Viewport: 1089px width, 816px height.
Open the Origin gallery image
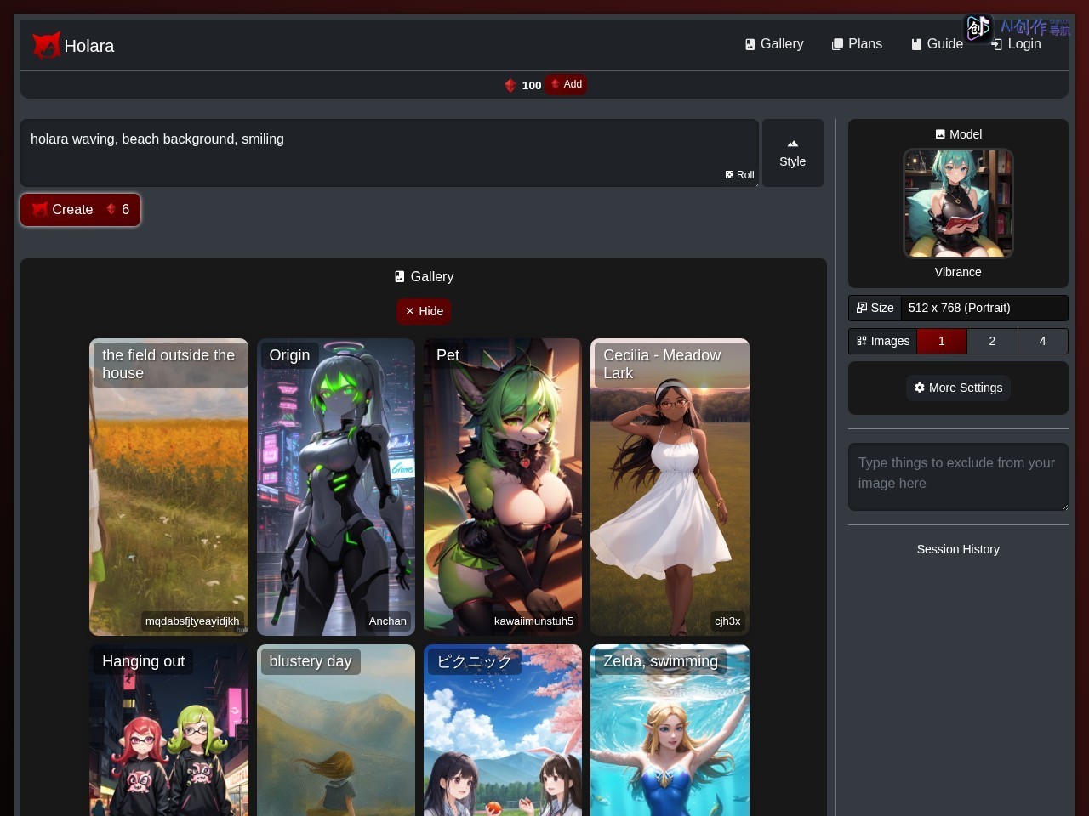coord(336,487)
